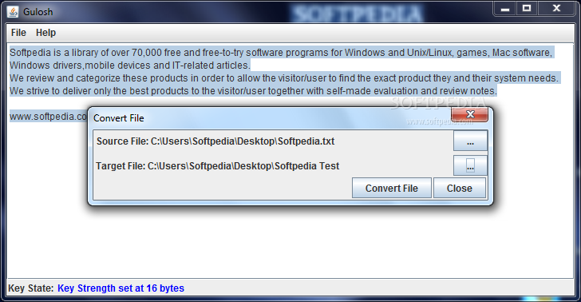Click the 'Convert File' dialog title
Viewport: 581px width, 302px height.
pyautogui.click(x=119, y=118)
